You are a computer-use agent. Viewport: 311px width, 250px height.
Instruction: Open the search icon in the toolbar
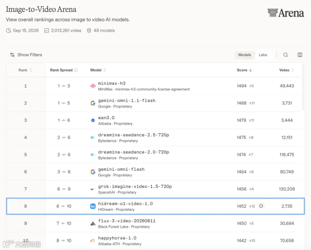point(285,55)
